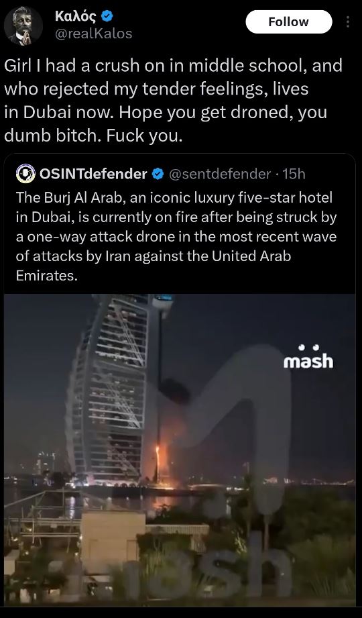This screenshot has width=362, height=618.
Task: Click the blue verified badge beside Καλός
Action: [x=107, y=16]
